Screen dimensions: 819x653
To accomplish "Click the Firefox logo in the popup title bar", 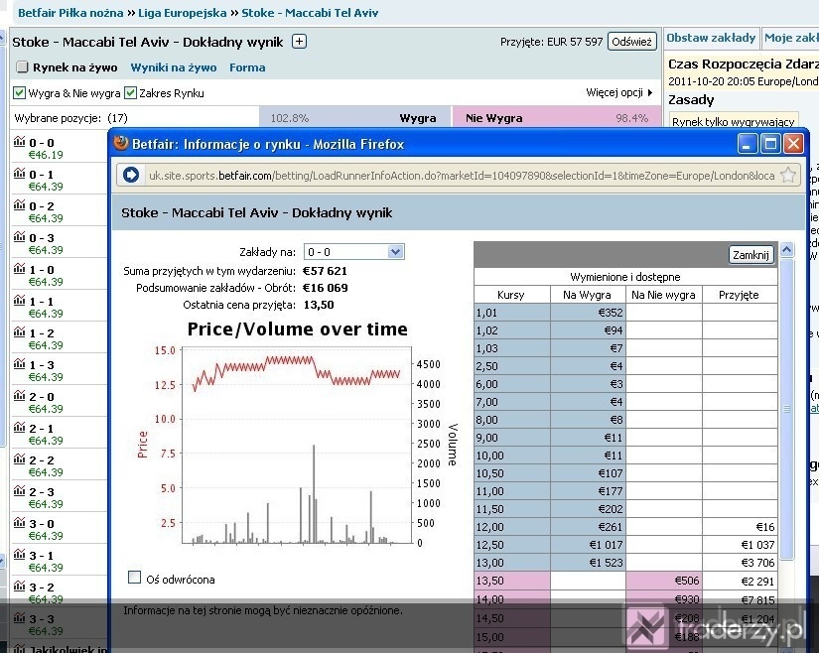I will (x=121, y=143).
